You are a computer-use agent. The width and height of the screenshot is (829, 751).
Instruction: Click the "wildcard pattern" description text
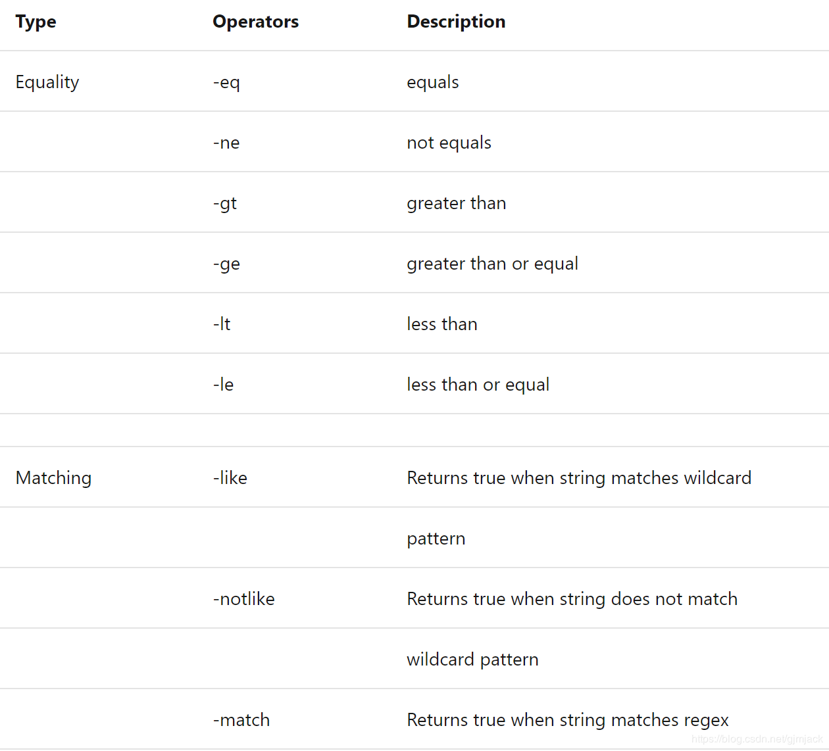coord(472,660)
